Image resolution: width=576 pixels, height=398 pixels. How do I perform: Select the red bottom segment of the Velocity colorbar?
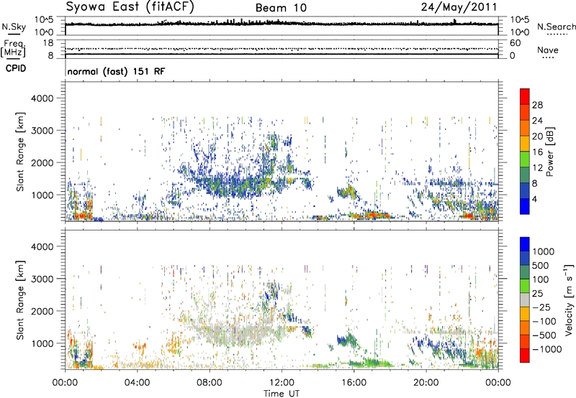click(525, 356)
